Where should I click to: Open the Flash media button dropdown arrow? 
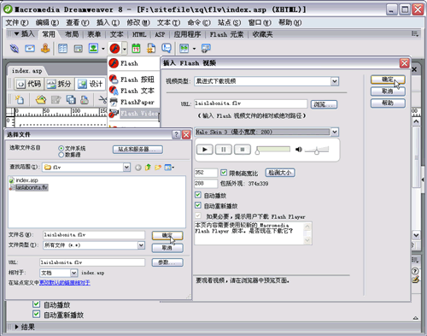click(125, 49)
